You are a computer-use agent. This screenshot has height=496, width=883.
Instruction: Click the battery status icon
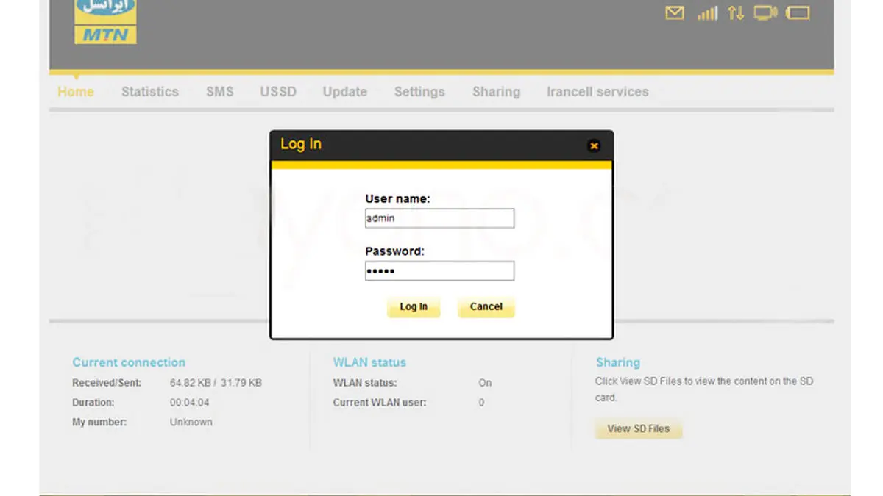(x=798, y=13)
